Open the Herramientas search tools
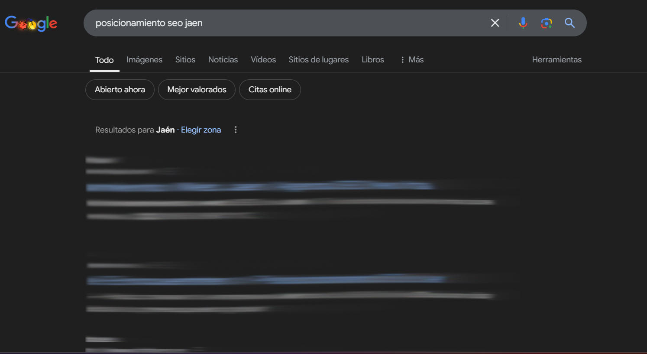The height and width of the screenshot is (354, 647). click(x=556, y=59)
